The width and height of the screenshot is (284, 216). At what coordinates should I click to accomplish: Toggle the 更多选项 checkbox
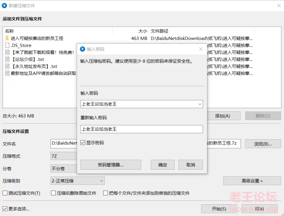click(x=5, y=209)
